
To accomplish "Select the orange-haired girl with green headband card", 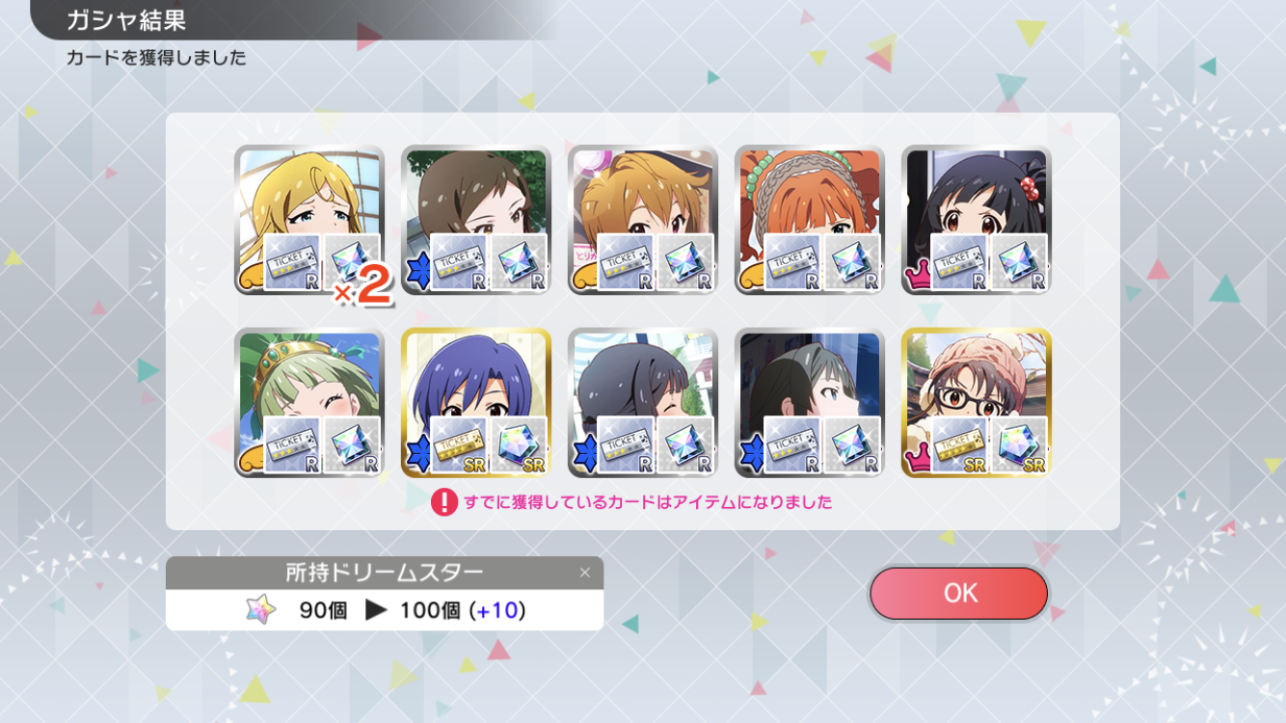I will tap(810, 220).
